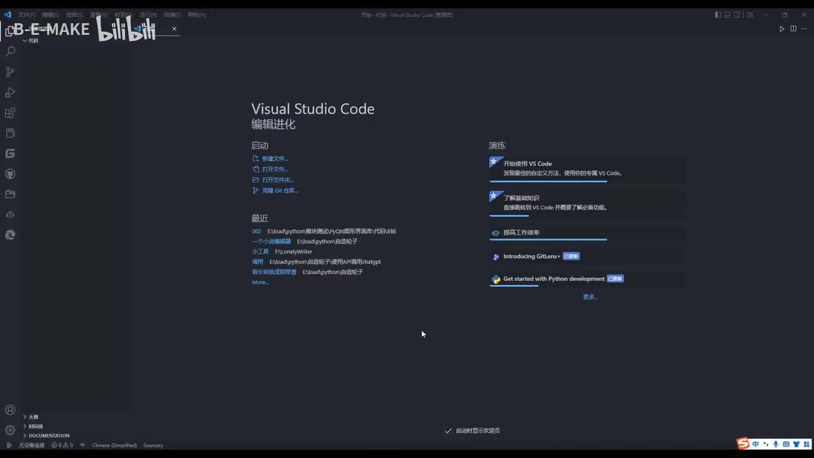The image size is (814, 458).
Task: Toggle the 中 Chinese input mode indicator
Action: point(755,444)
